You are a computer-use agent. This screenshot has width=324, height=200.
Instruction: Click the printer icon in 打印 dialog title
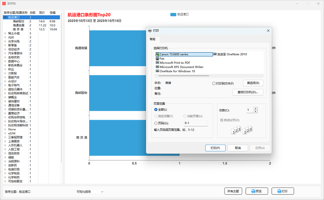coord(150,31)
